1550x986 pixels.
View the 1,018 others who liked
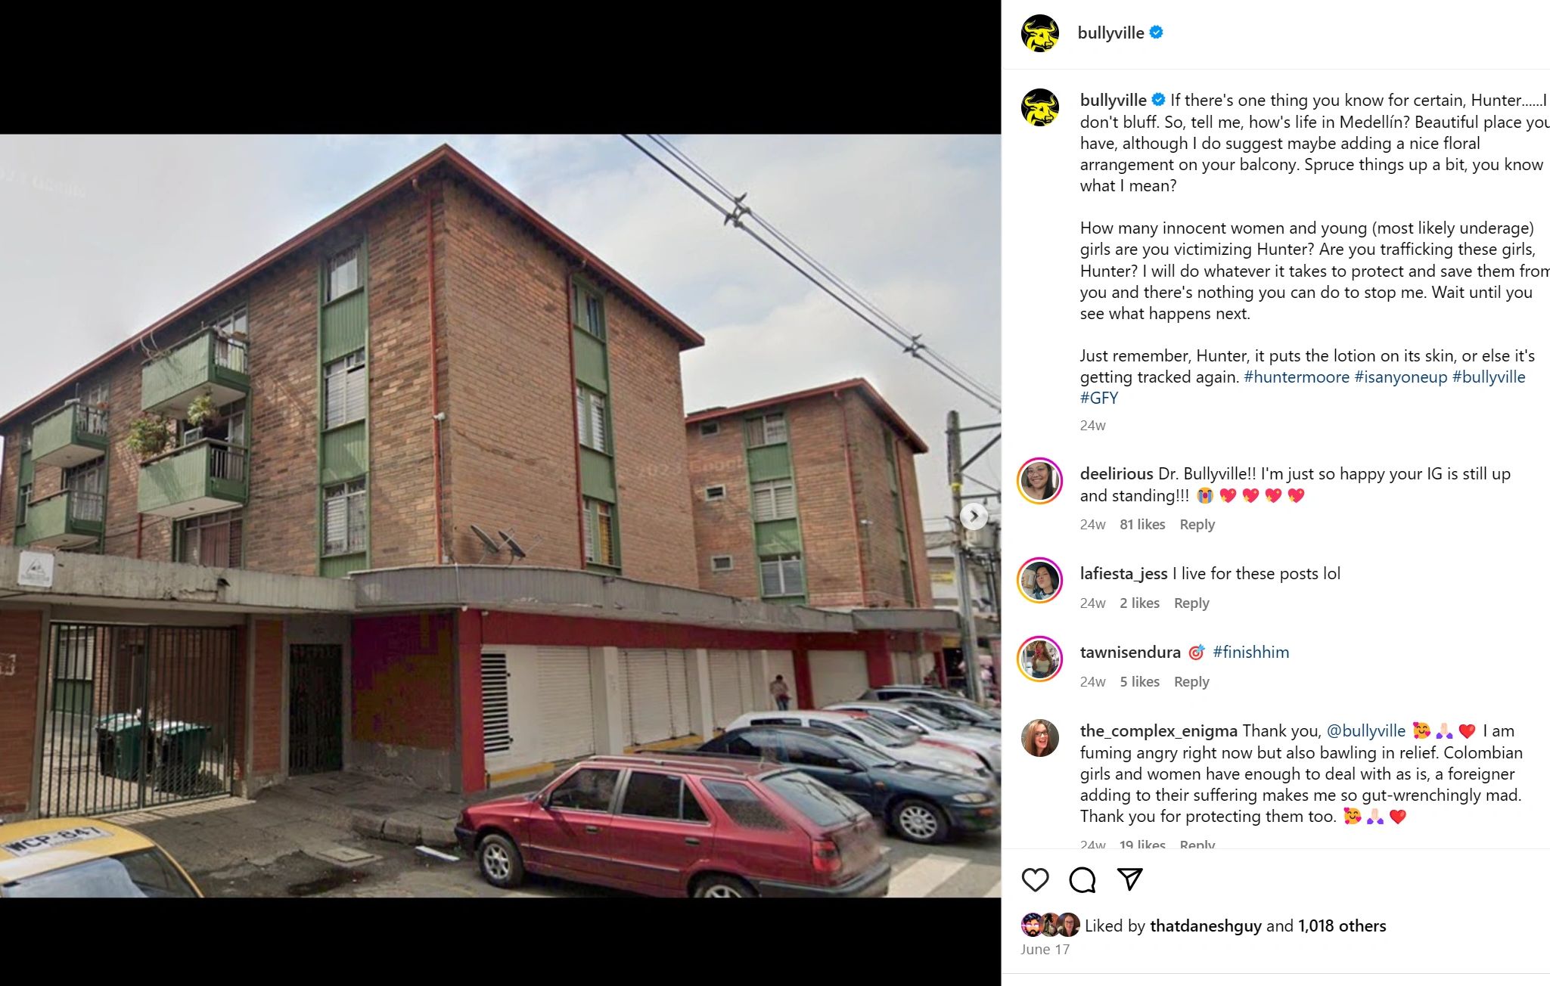tap(1342, 926)
